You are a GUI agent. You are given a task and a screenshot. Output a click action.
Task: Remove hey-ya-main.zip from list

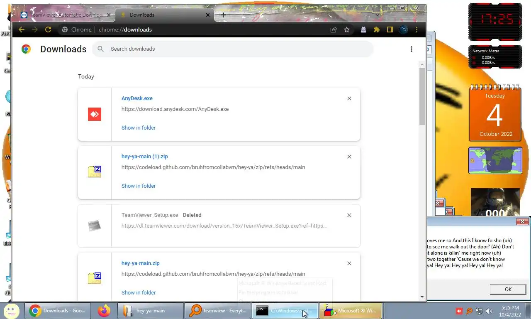coord(349,263)
